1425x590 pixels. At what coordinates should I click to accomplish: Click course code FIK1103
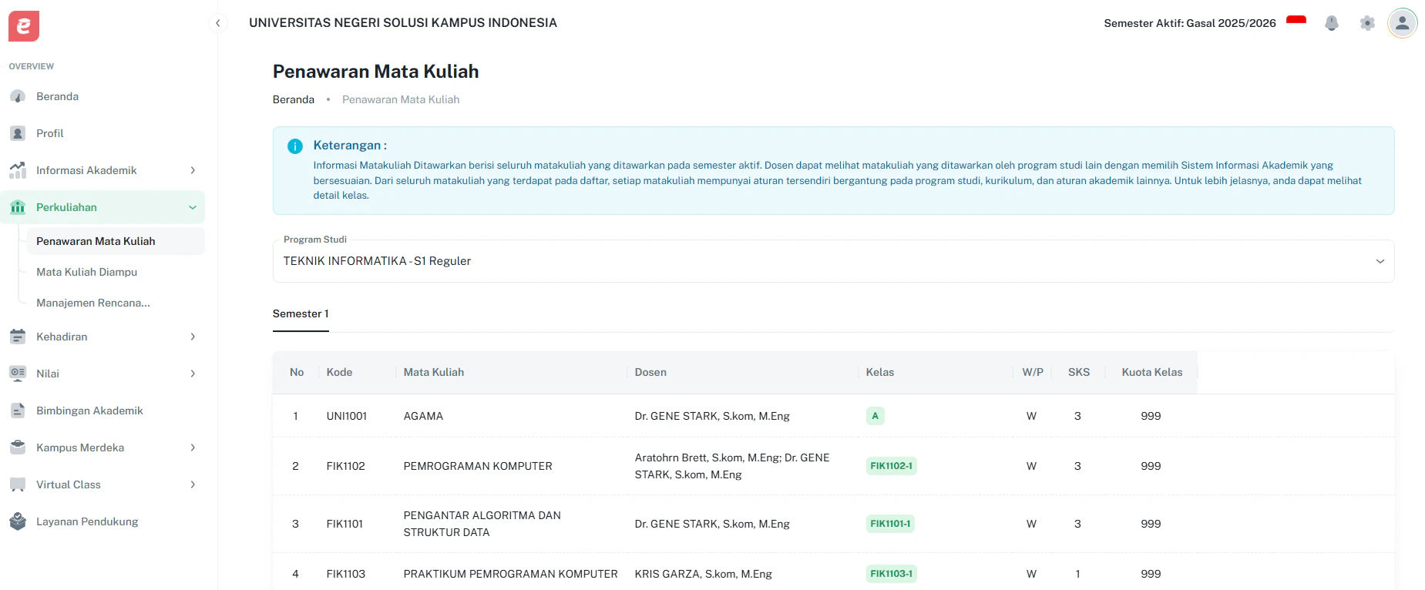point(346,574)
